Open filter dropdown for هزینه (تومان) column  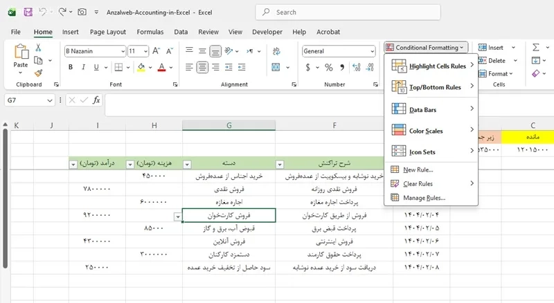(130, 164)
